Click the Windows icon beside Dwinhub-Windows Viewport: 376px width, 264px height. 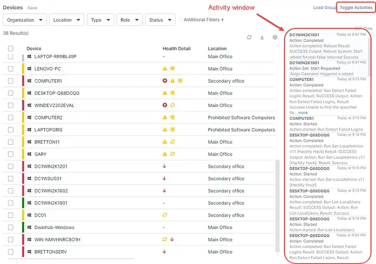point(29,227)
